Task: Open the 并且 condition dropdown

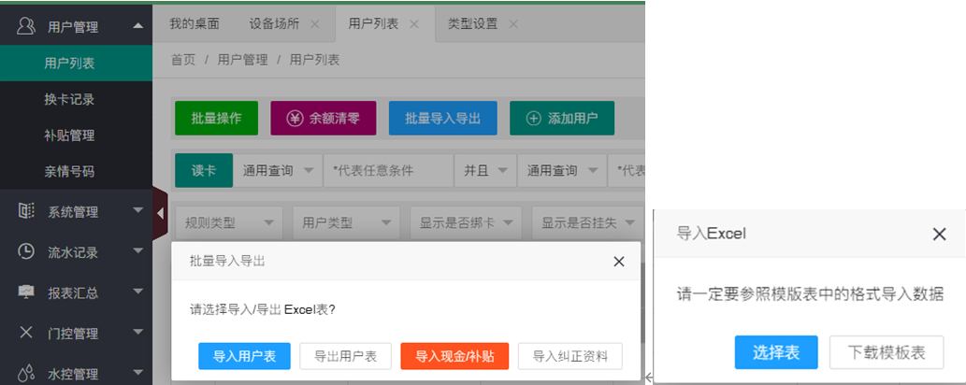Action: click(x=485, y=171)
